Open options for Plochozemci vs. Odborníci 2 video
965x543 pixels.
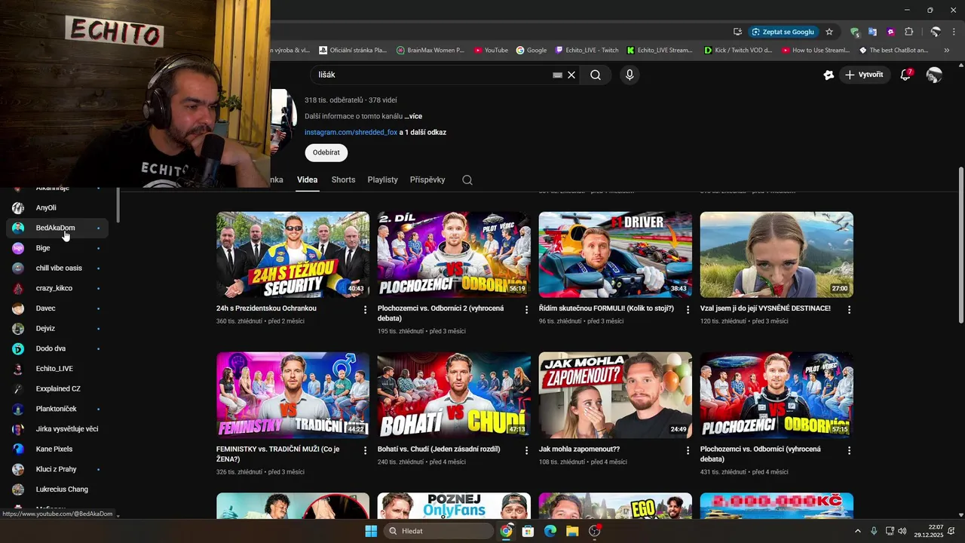point(527,310)
